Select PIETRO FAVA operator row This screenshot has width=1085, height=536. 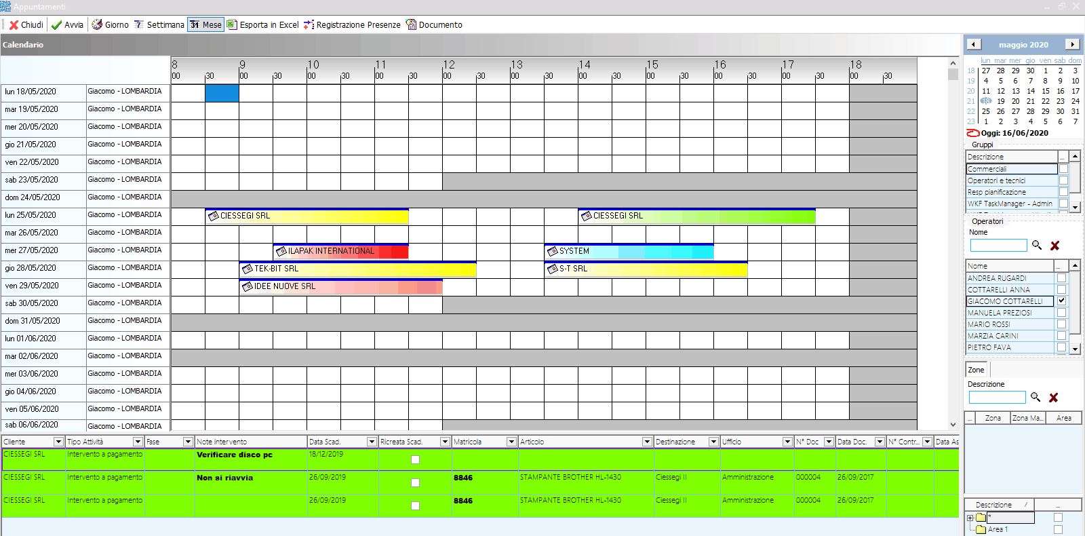1010,347
